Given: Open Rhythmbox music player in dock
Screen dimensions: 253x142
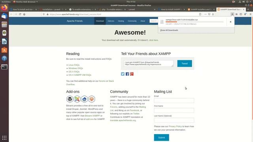Looking at the screenshot, I should click(4, 33).
